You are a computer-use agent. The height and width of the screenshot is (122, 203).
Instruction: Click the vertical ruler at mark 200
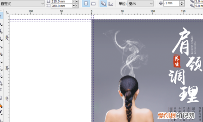[7, 68]
